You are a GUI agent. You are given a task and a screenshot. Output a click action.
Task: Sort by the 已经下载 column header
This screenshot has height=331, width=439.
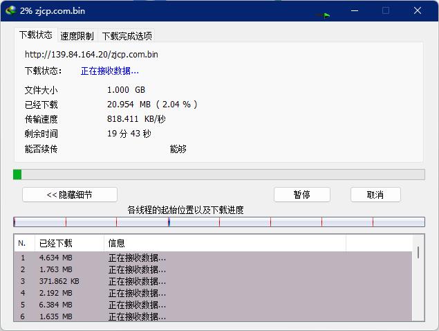point(69,243)
